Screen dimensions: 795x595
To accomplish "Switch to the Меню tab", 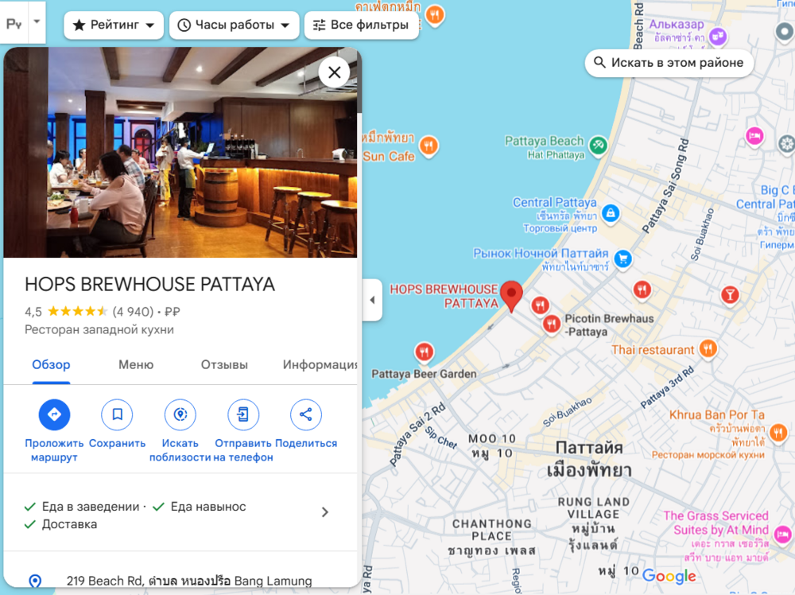I will coord(136,365).
